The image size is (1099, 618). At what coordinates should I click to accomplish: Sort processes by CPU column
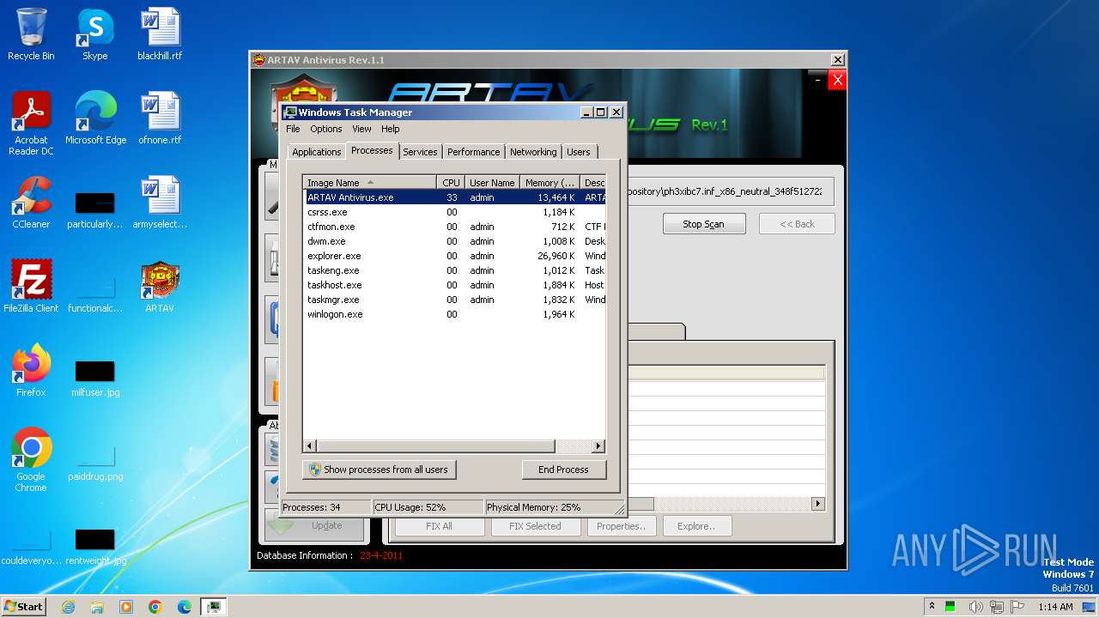451,183
